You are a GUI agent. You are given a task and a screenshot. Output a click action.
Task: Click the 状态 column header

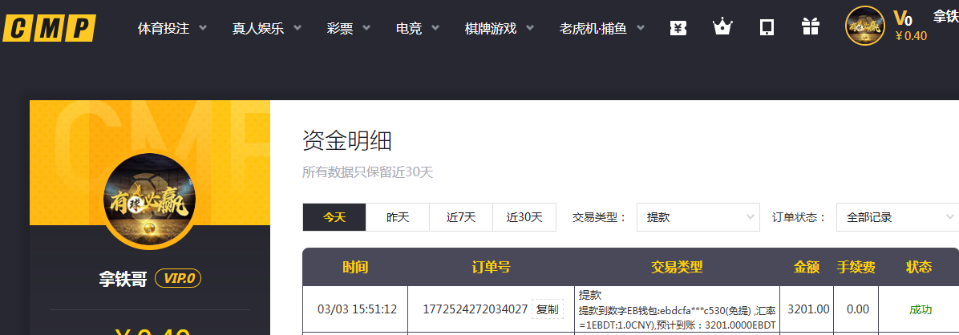click(919, 267)
